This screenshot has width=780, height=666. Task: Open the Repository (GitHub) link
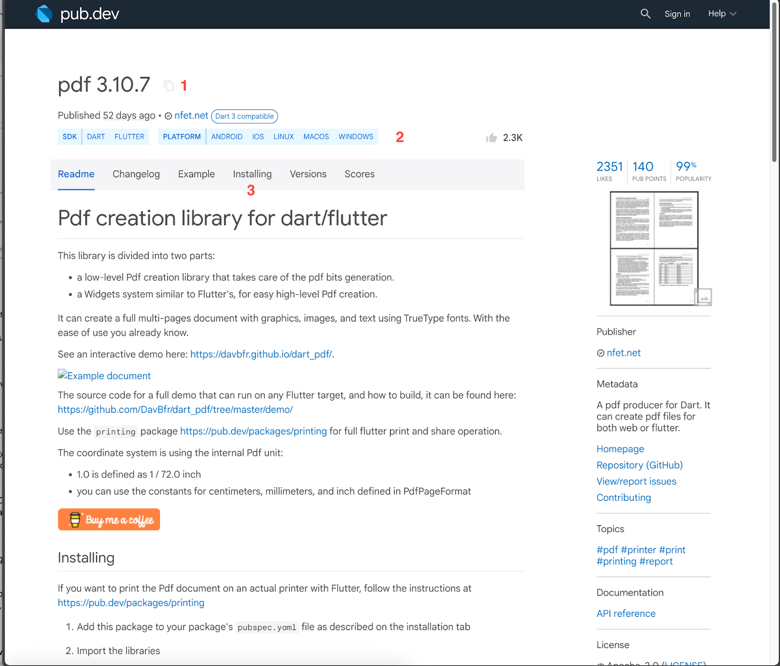coord(640,465)
